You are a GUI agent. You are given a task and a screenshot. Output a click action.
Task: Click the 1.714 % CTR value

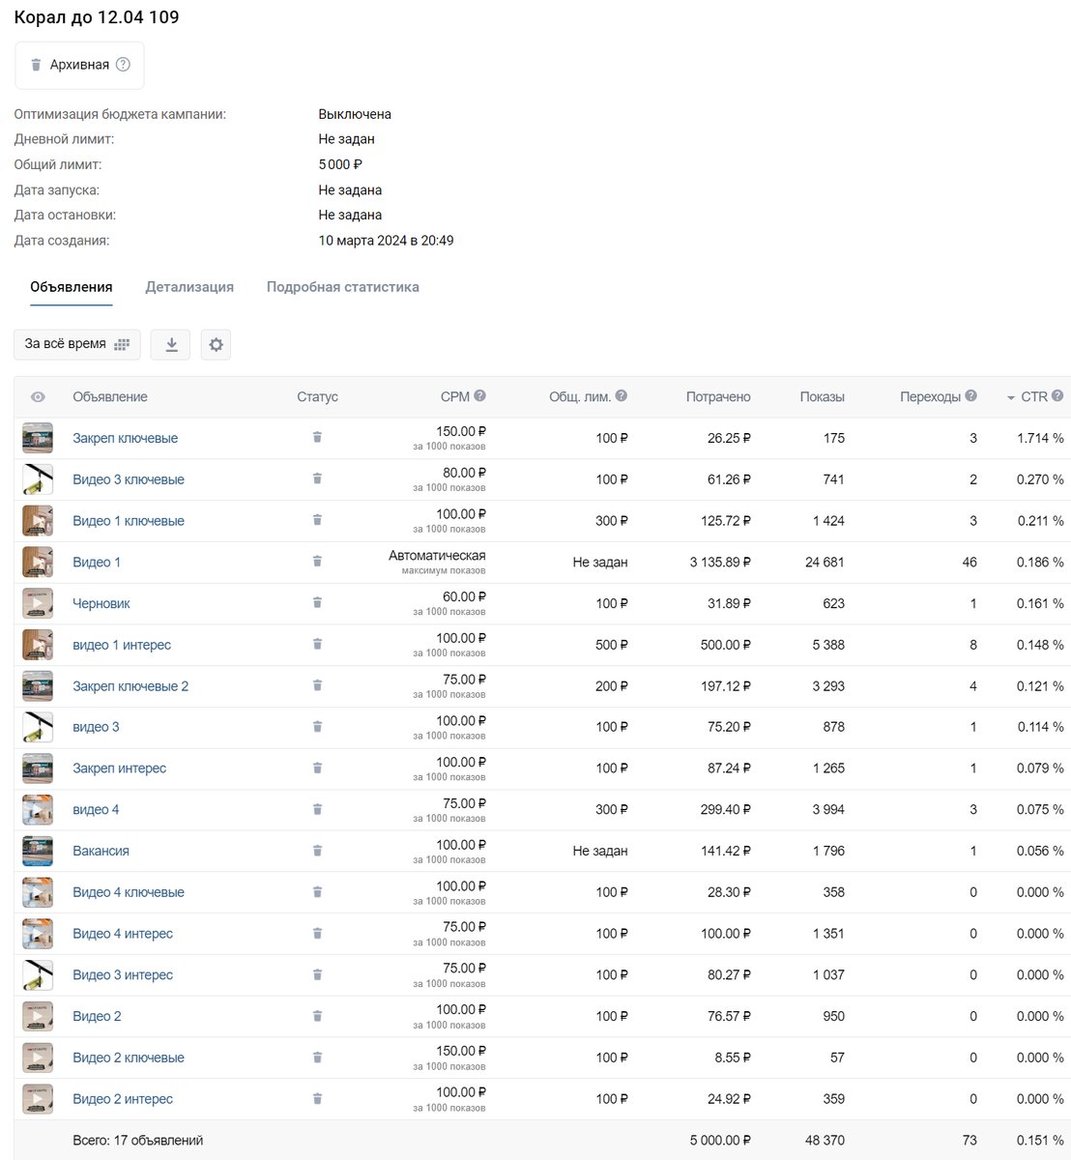pyautogui.click(x=1040, y=438)
